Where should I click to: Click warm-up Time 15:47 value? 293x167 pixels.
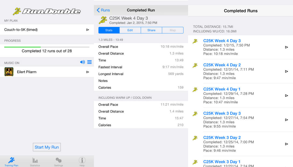coord(179,118)
